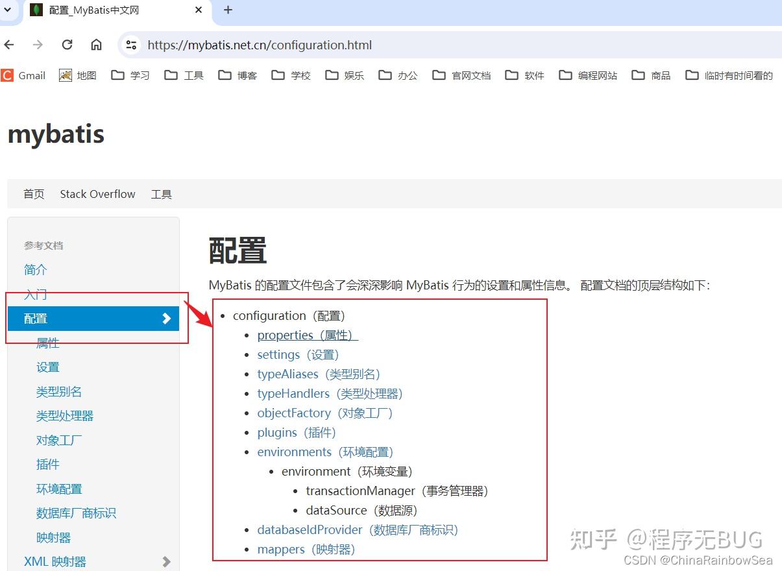The height and width of the screenshot is (571, 782).
Task: Expand the XML 映射器 sidebar section
Action: pos(166,561)
